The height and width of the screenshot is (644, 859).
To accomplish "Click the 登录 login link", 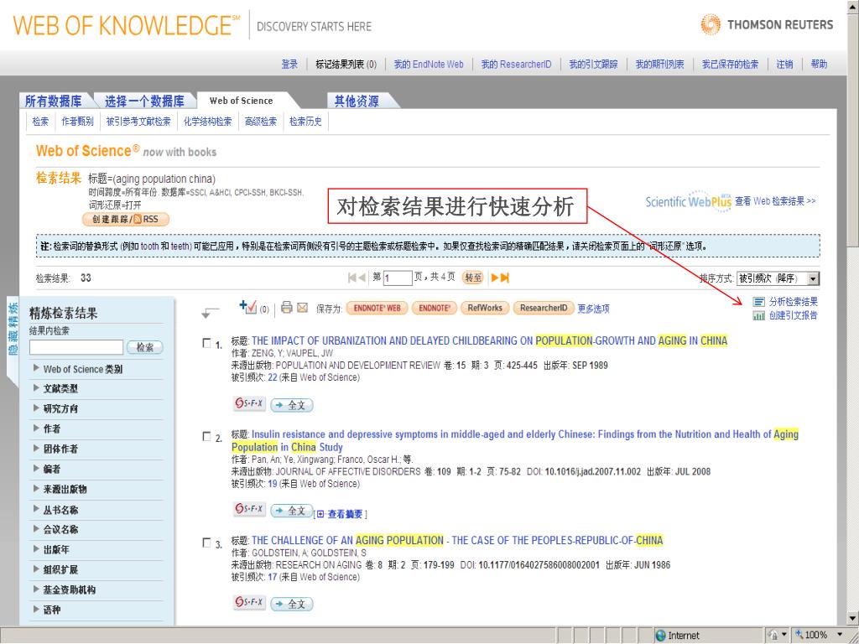I will click(289, 64).
